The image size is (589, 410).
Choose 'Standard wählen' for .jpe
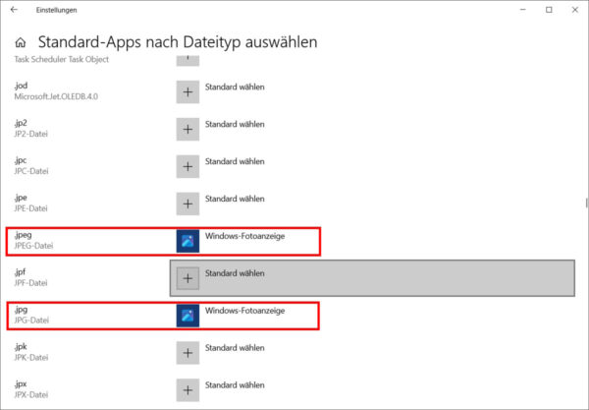coord(235,199)
